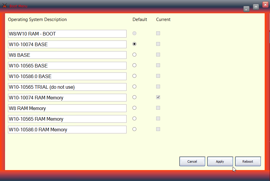Edit the W8/W10 RAM - BOOT description field
The height and width of the screenshot is (181, 270).
click(67, 34)
